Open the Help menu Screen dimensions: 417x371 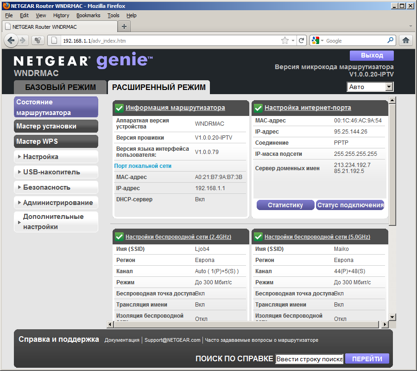132,15
